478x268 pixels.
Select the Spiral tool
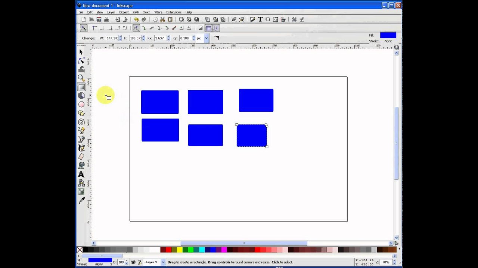(81, 122)
